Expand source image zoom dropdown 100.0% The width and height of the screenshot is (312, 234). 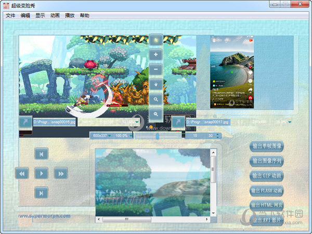point(137,122)
